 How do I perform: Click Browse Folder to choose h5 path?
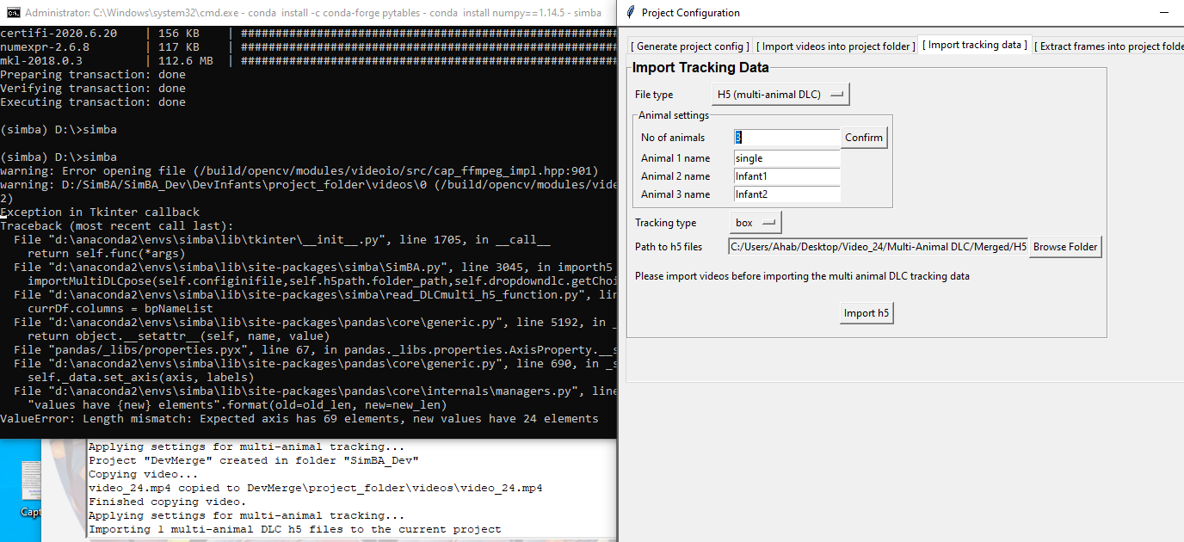(1064, 246)
